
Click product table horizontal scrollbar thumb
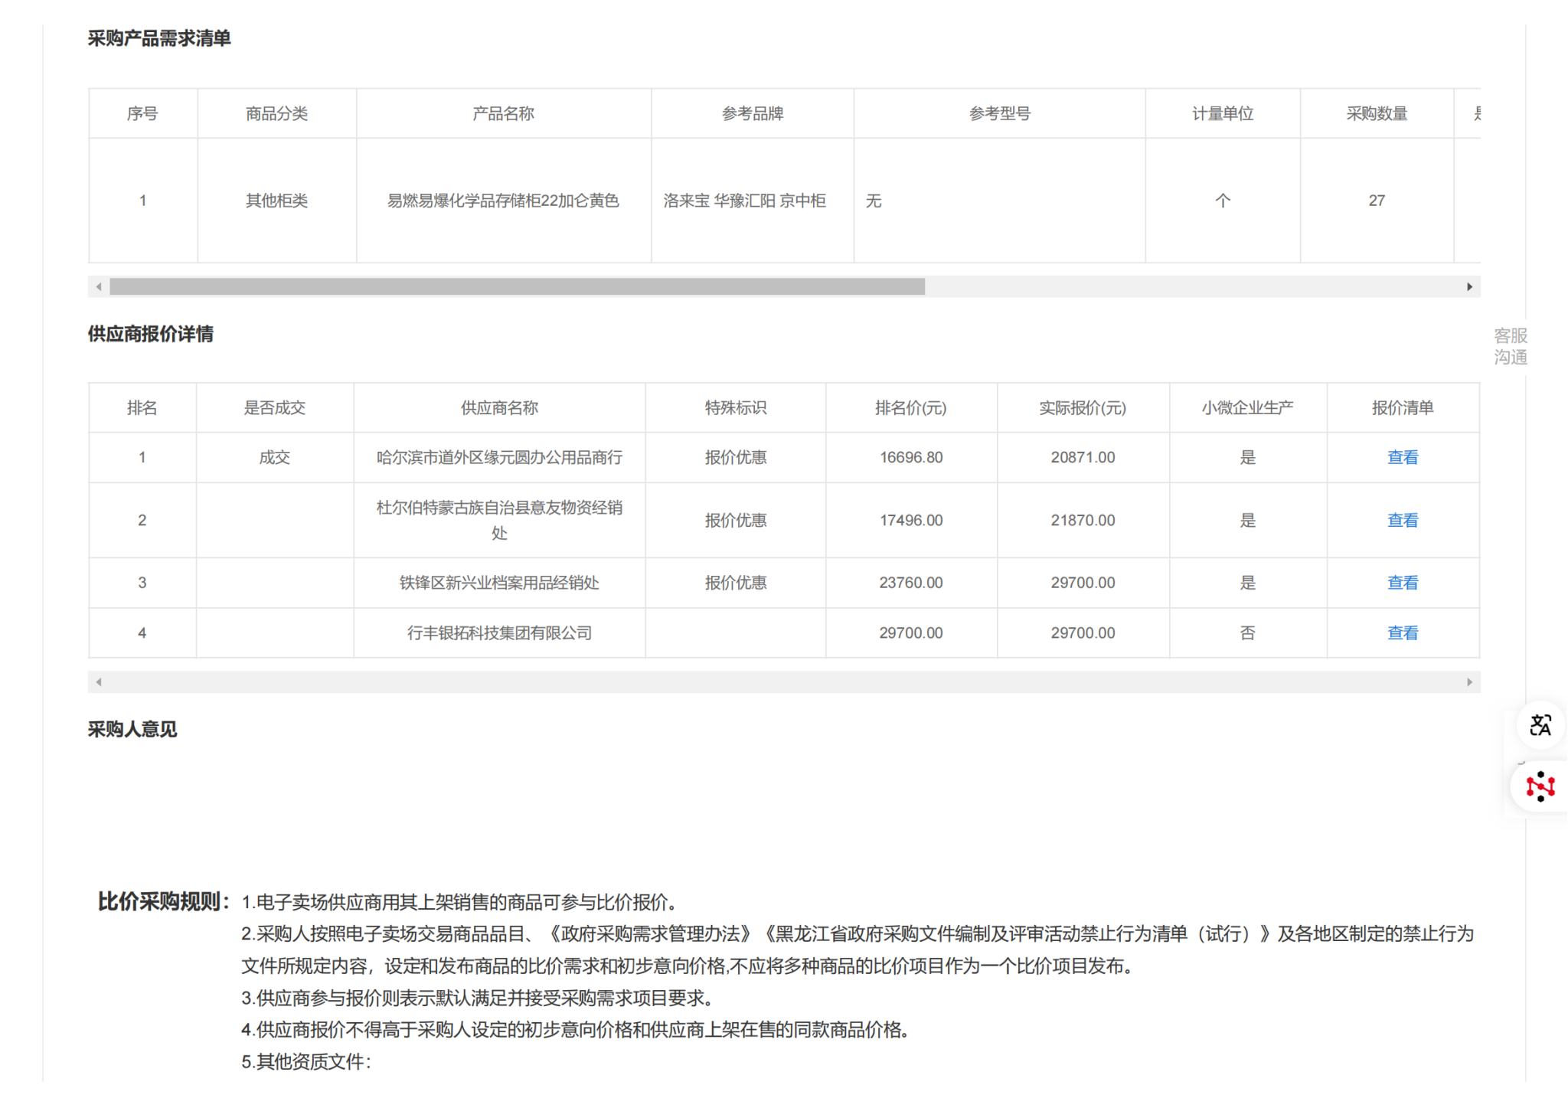(517, 286)
